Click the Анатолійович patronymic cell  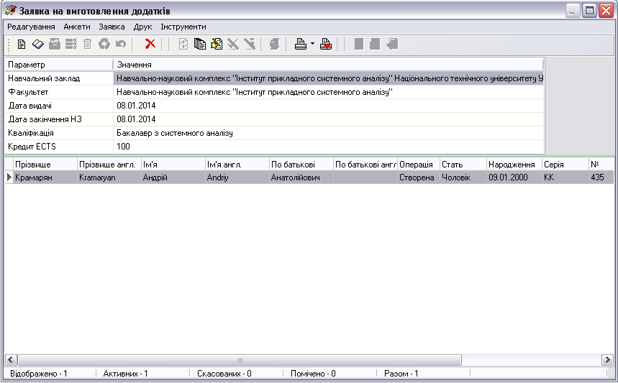(301, 177)
